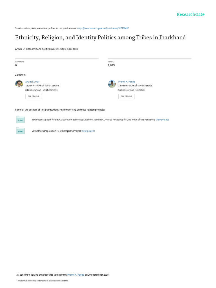Open Anant Kumar author name link
The height and width of the screenshot is (288, 216).
[32, 82]
